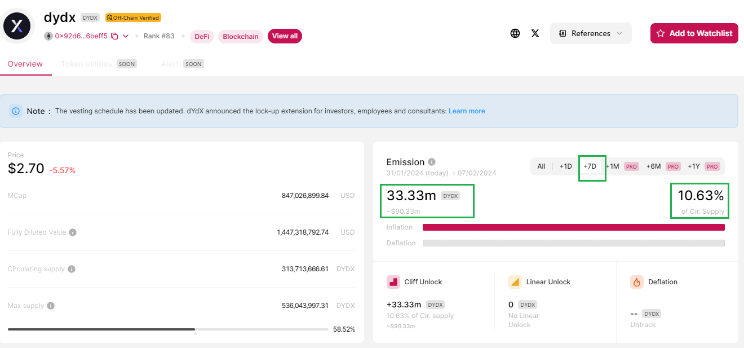Click the 58.52% supply percentage
The width and height of the screenshot is (744, 348).
[344, 329]
